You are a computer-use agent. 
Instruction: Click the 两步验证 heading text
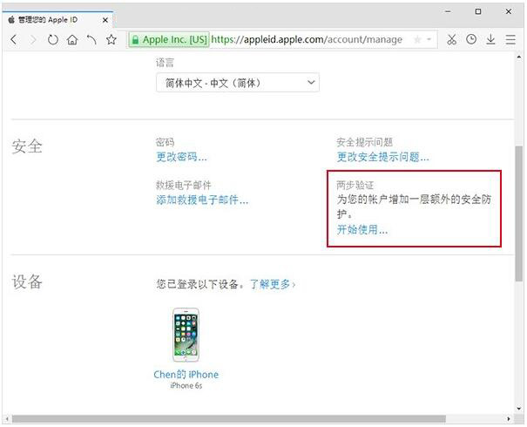click(x=355, y=186)
